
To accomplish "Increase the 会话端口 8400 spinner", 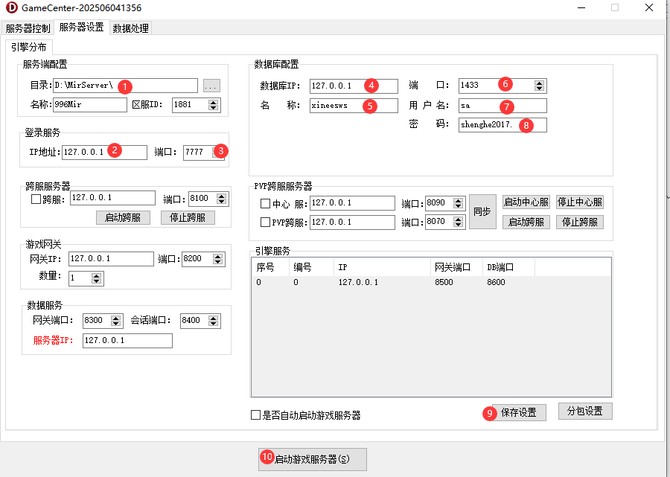I will click(x=214, y=318).
